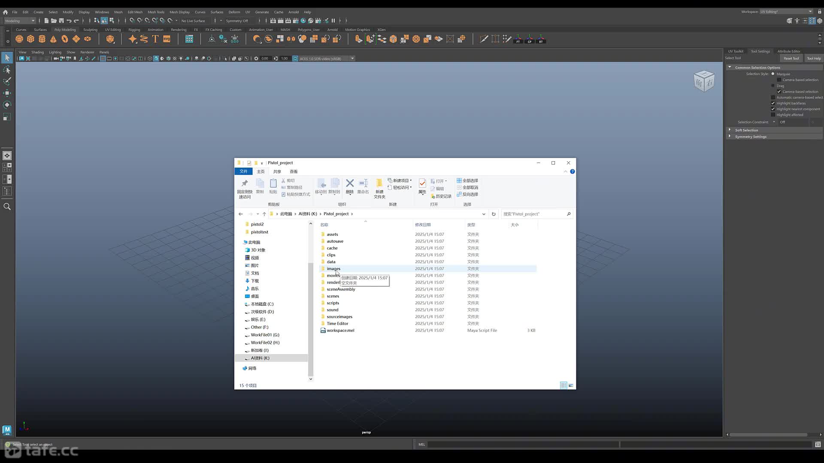Click the new folder (新建文件夹) ribbon icon
This screenshot has height=463, width=824.
tap(379, 188)
